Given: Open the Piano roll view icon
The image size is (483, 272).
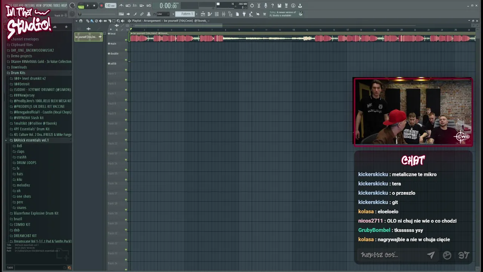Looking at the screenshot, I should coord(210,14).
